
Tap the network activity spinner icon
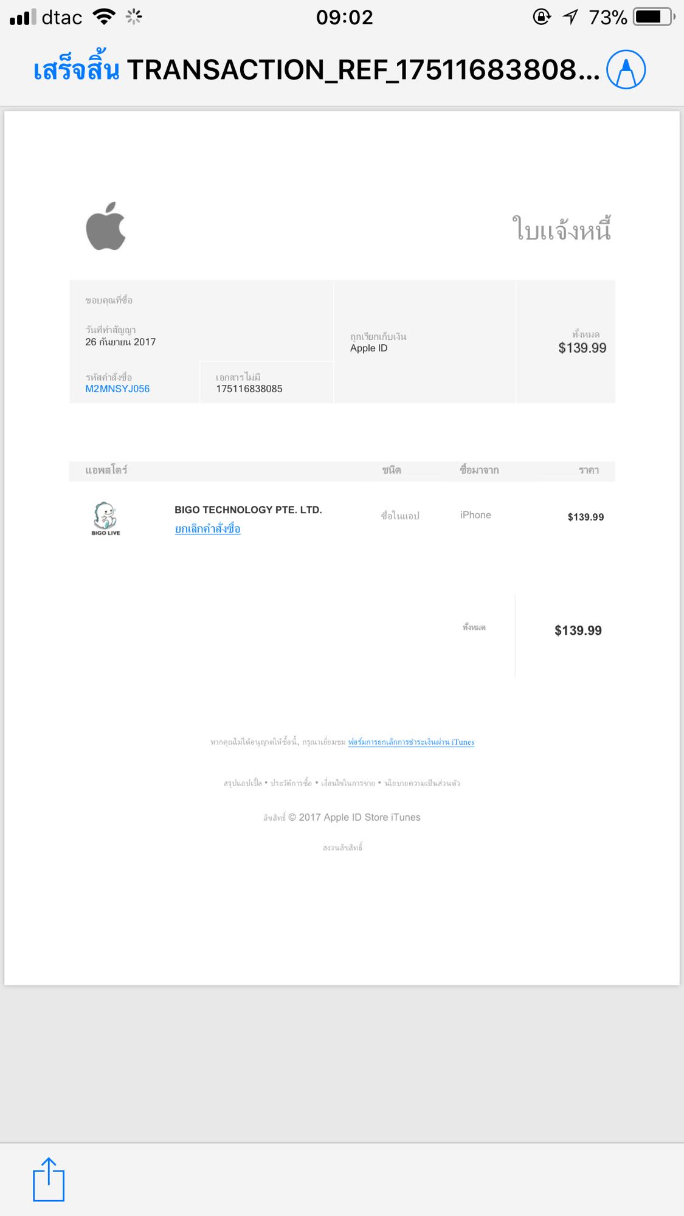(x=134, y=16)
